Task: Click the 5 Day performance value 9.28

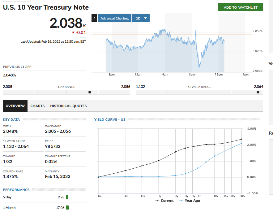Action: (61, 197)
